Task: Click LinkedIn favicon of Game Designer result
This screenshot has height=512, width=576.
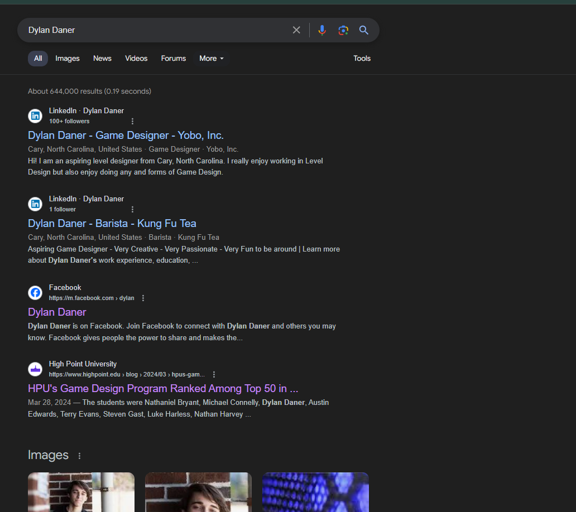Action: tap(35, 116)
